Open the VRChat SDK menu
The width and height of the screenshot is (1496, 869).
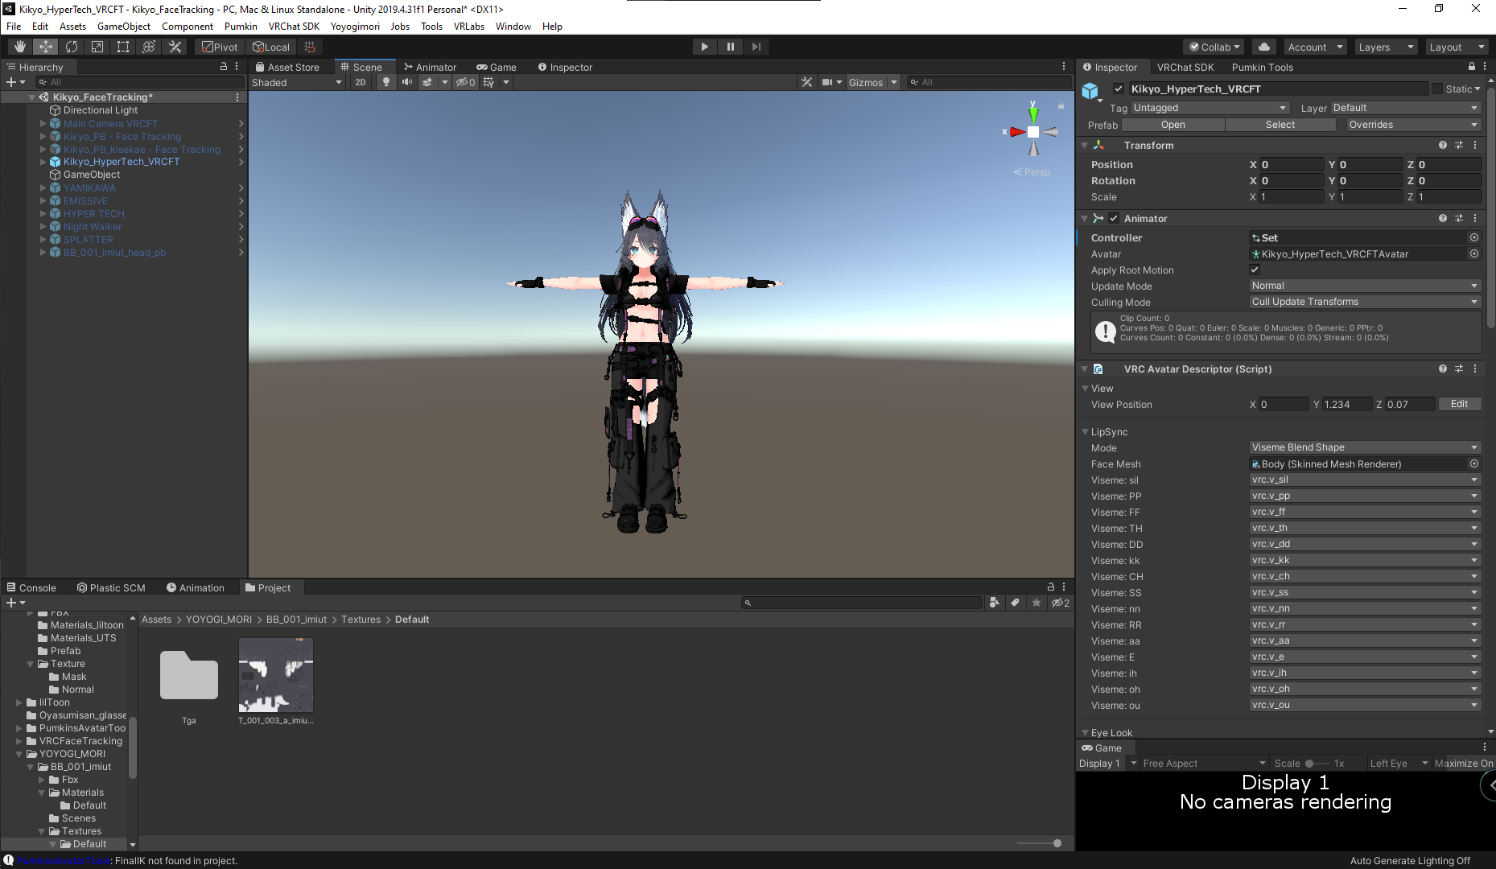point(294,26)
